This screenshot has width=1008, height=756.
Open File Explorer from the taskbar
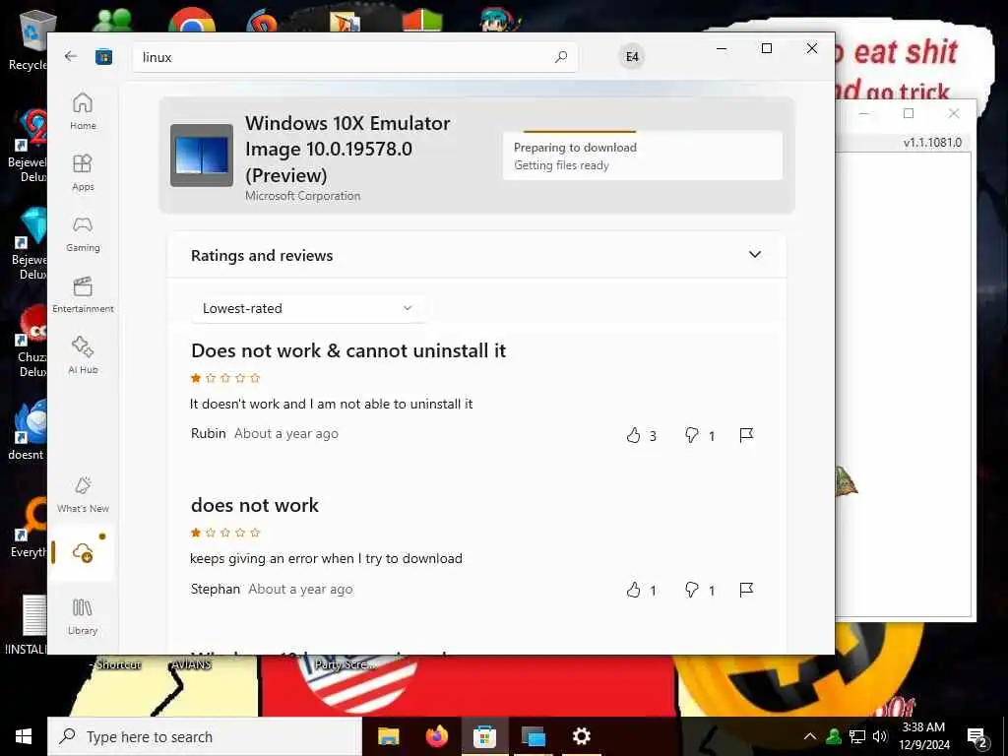coord(388,736)
